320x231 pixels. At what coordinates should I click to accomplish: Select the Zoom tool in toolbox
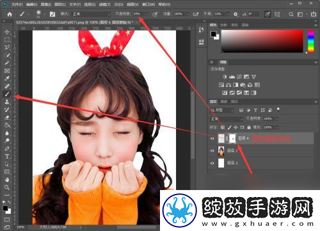pos(7,187)
